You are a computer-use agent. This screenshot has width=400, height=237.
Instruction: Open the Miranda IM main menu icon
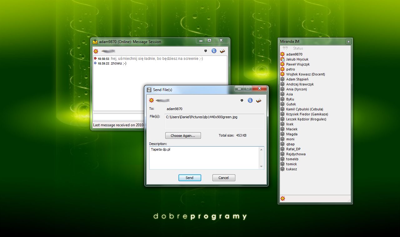(285, 48)
